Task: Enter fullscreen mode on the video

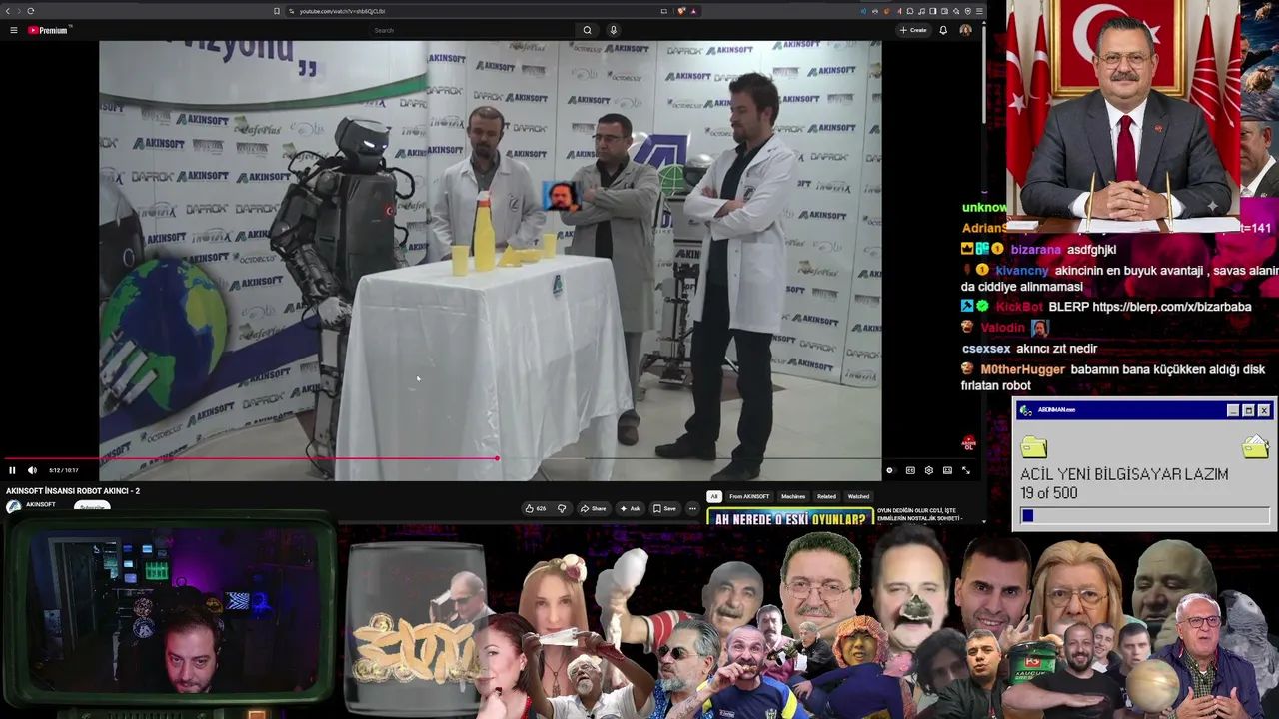Action: (x=965, y=470)
